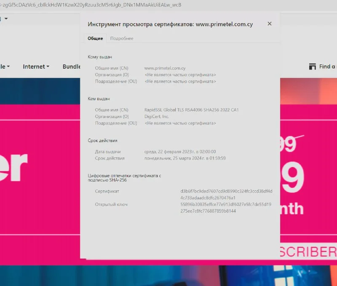
Task: Click the Find a store link
Action: [327, 67]
